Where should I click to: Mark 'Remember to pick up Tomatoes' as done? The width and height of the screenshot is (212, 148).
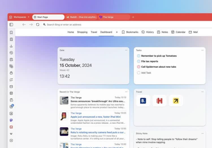point(139,56)
